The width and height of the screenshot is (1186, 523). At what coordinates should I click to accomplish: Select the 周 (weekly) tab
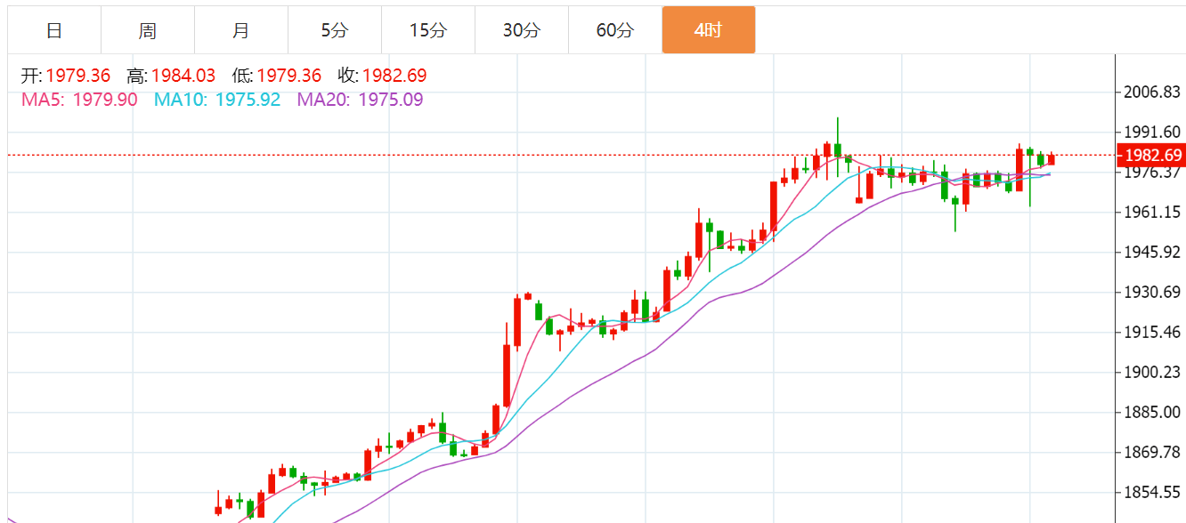[x=148, y=30]
